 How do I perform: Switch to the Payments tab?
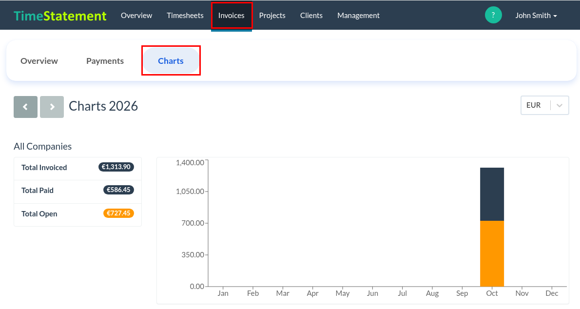coord(105,61)
